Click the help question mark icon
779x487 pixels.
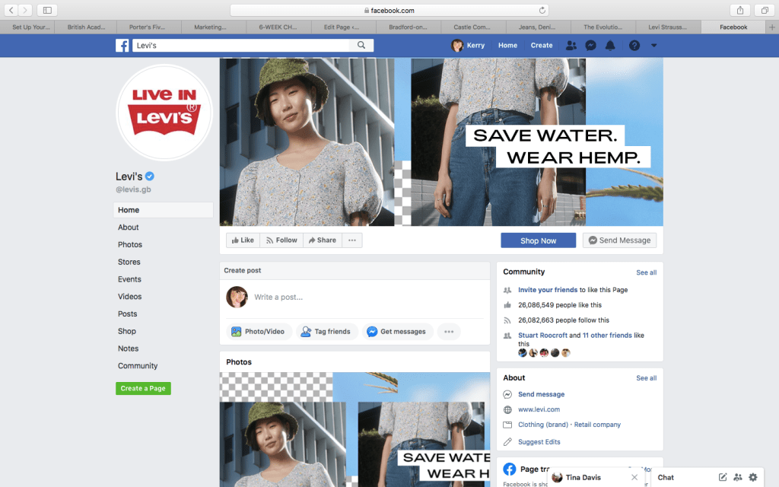634,46
